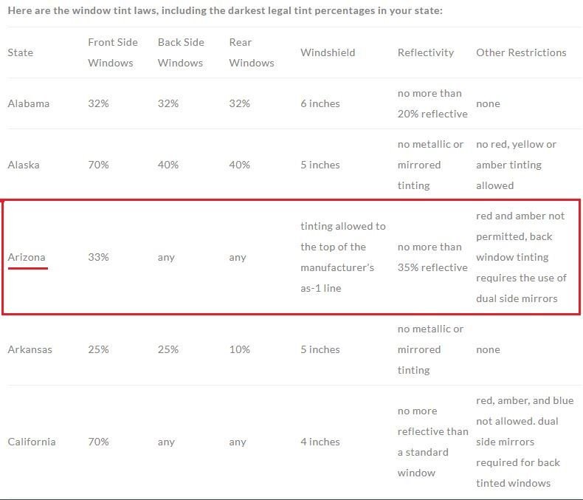Click Arizona's 33% front side value
The image size is (583, 500).
click(x=98, y=257)
